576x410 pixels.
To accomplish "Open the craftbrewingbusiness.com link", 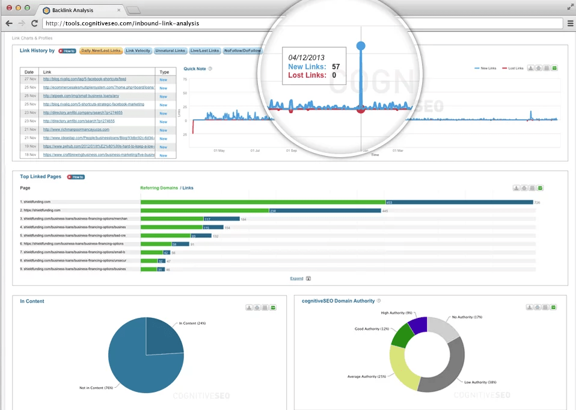I will [x=99, y=155].
